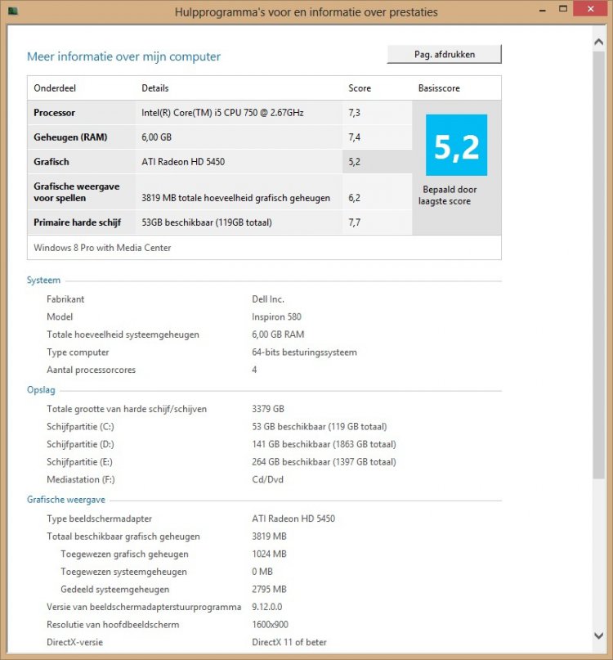
Task: Click the 'Grafische weergave' section heading
Action: [66, 500]
